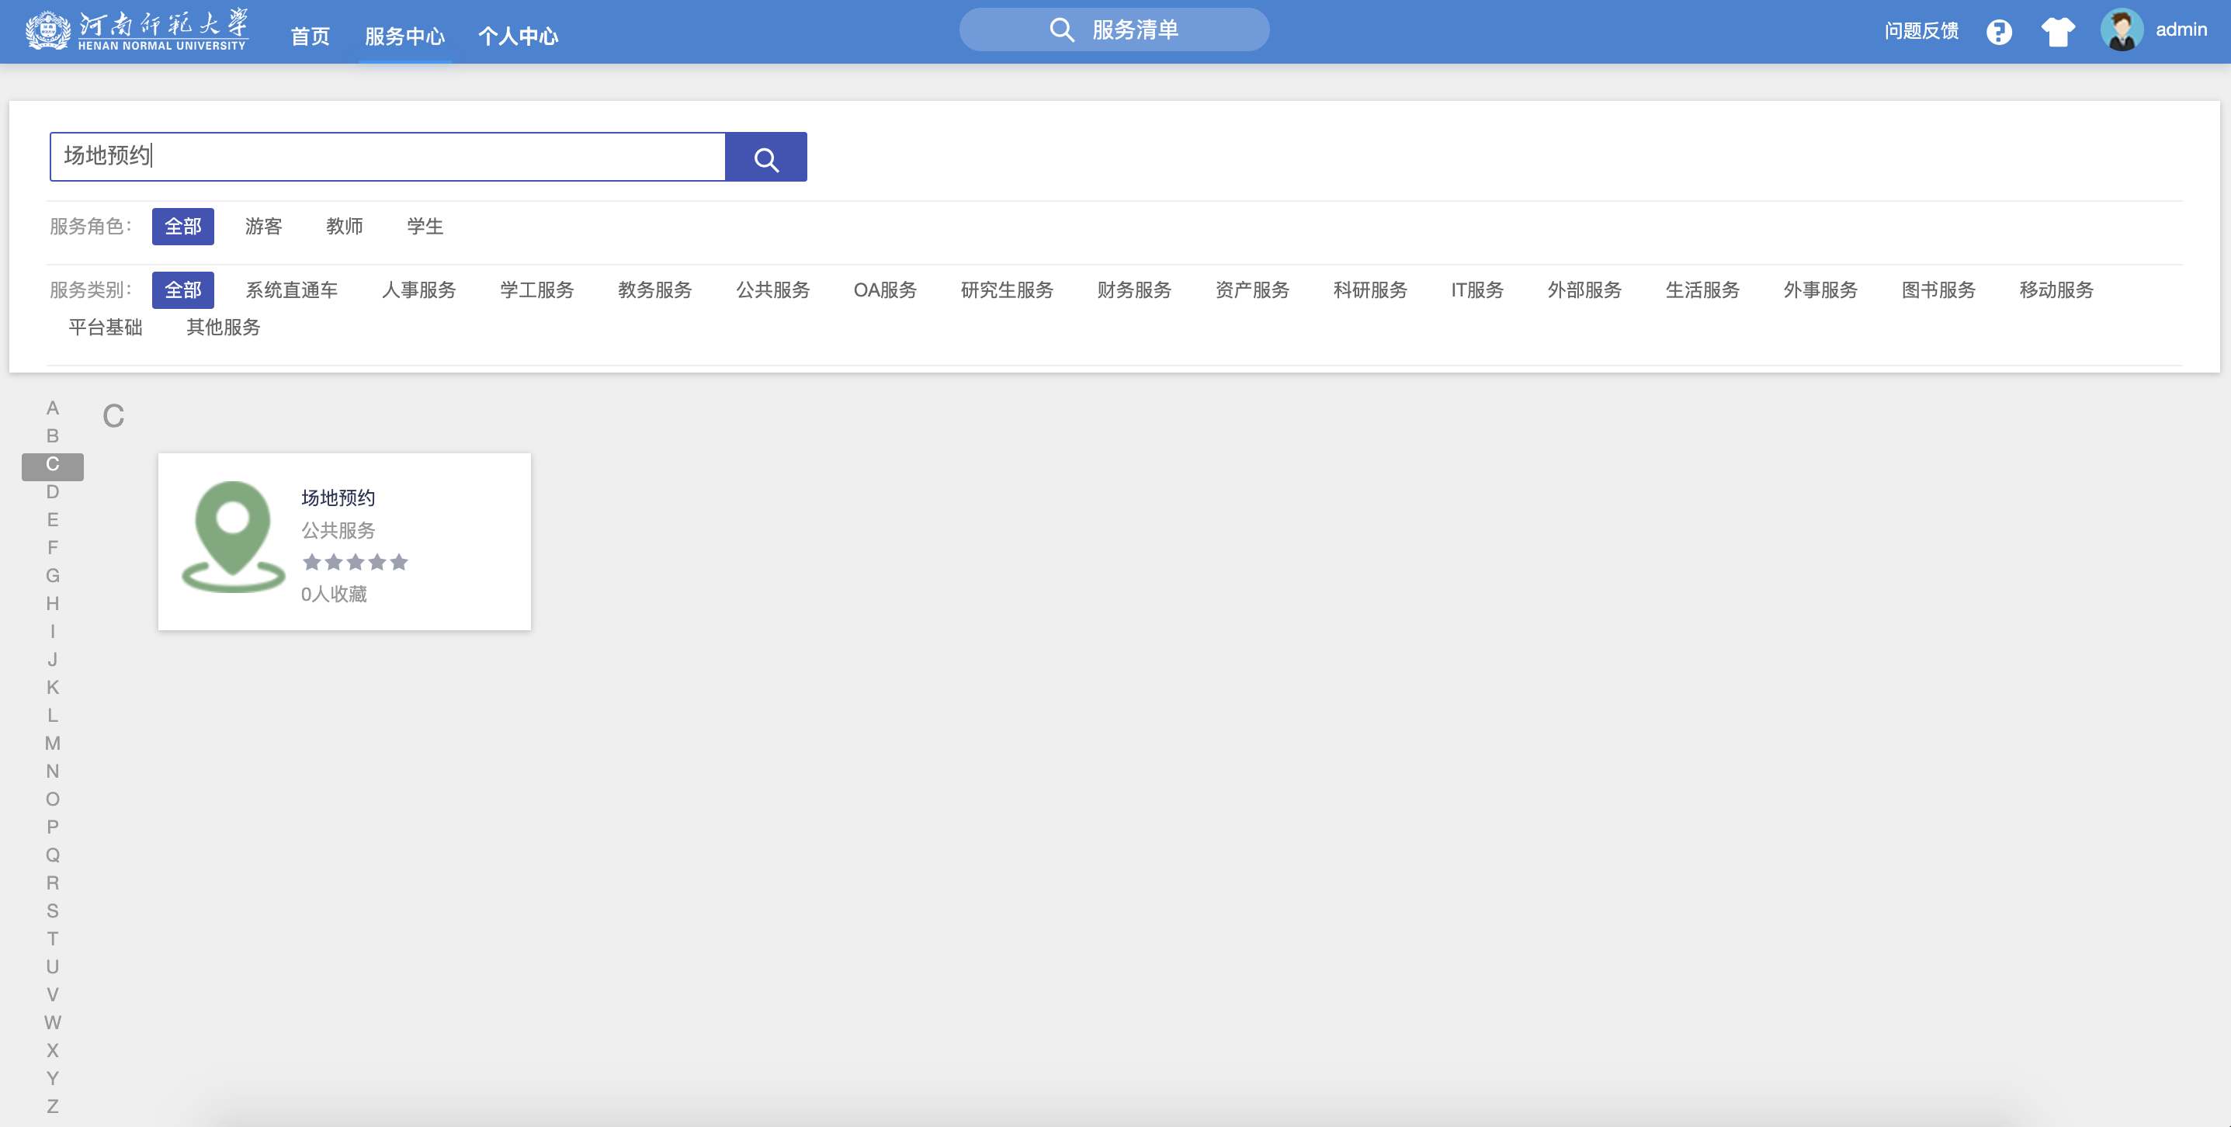Screen dimensions: 2231x1127
Task: Select 学生 service role filter
Action: click(x=425, y=227)
